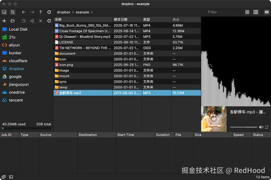271x180 pixels.
Task: Switch to grid view mode
Action: 247,12
